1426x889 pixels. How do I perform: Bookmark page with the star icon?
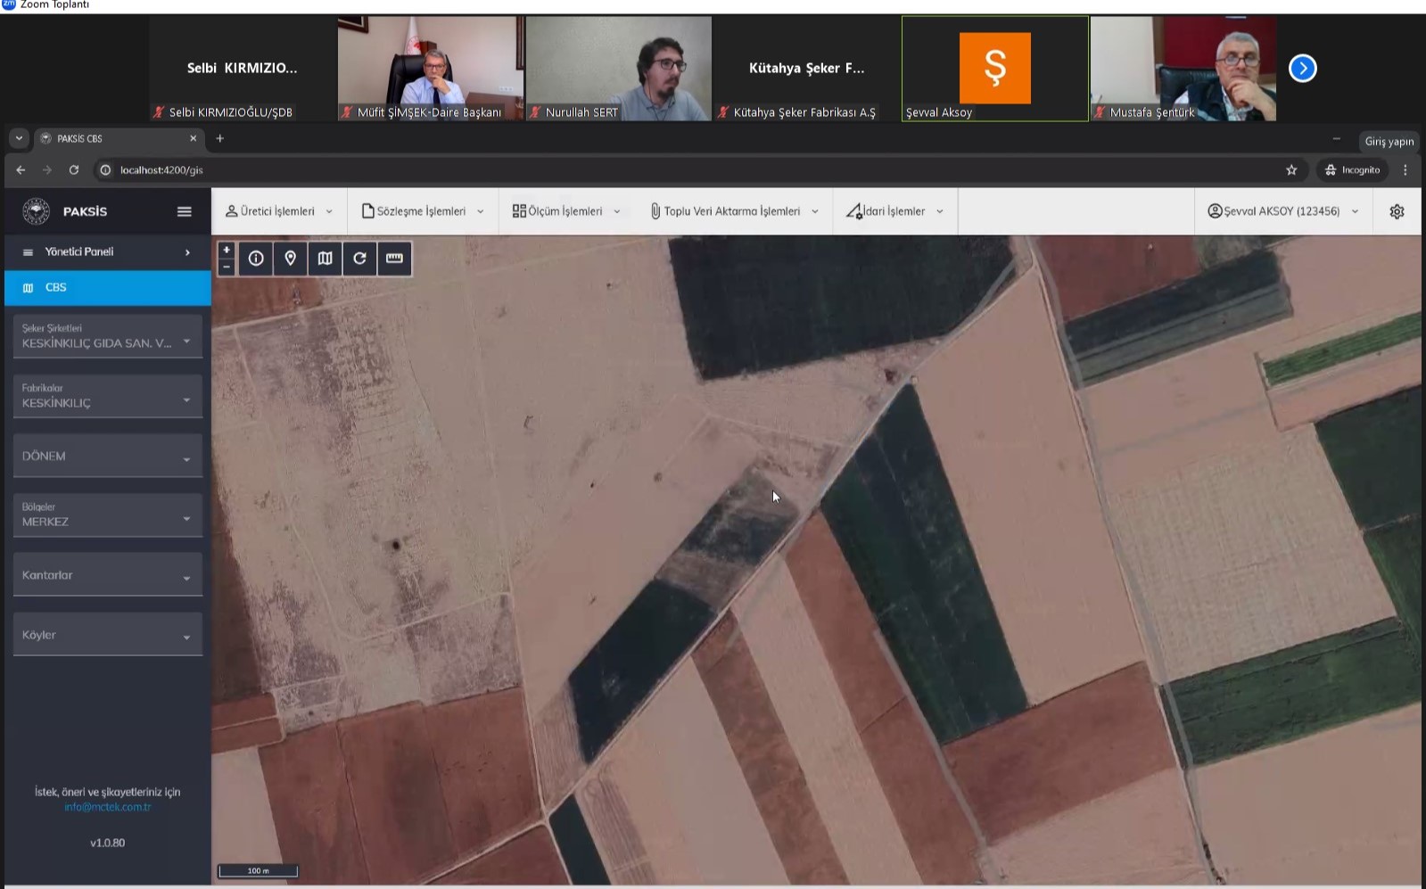click(x=1291, y=170)
